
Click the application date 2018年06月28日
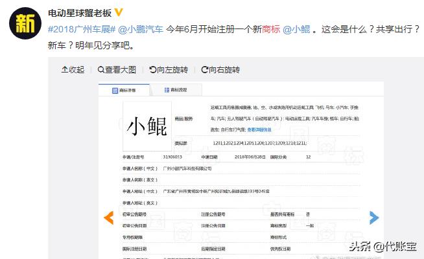point(250,157)
